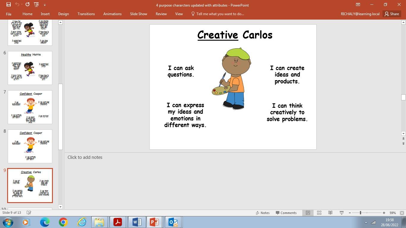Select slide 9 Creative Carlos thumbnail
This screenshot has width=406, height=228.
[x=30, y=186]
